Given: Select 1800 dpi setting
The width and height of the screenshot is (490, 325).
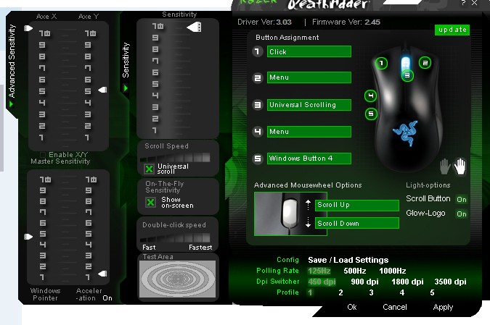Looking at the screenshot, I should coord(407,282).
